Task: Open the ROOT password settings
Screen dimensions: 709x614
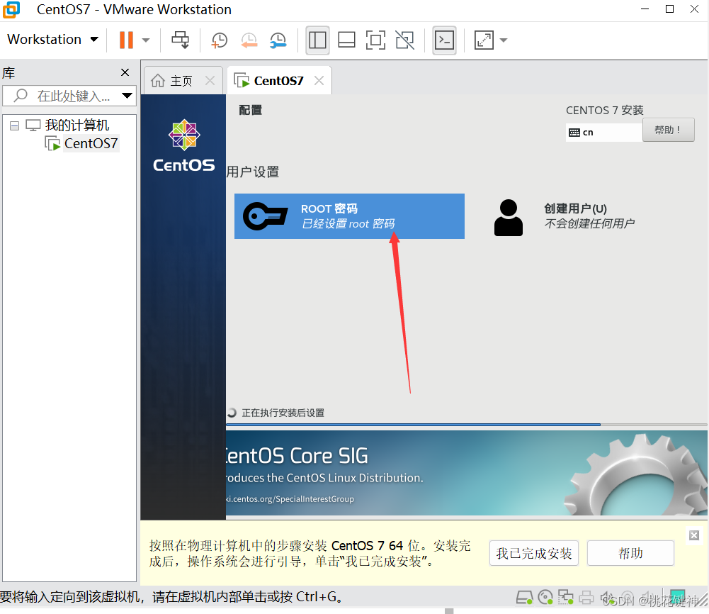Action: (349, 216)
